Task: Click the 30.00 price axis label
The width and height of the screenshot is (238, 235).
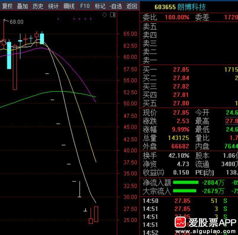Action: click(130, 197)
